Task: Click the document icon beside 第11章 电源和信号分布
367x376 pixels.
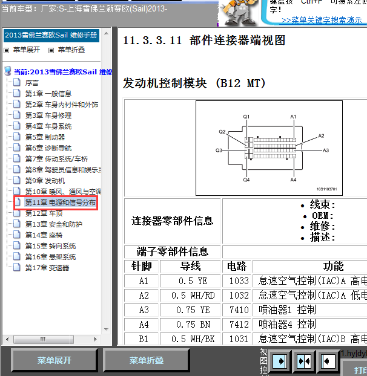Action: coord(18,202)
